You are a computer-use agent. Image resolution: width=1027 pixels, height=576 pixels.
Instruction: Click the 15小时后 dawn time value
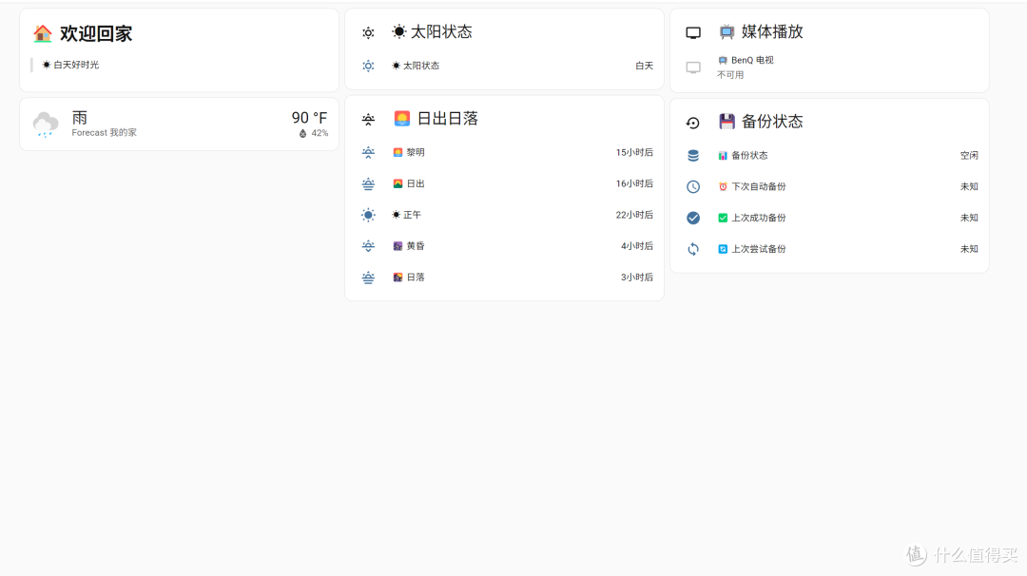coord(634,152)
